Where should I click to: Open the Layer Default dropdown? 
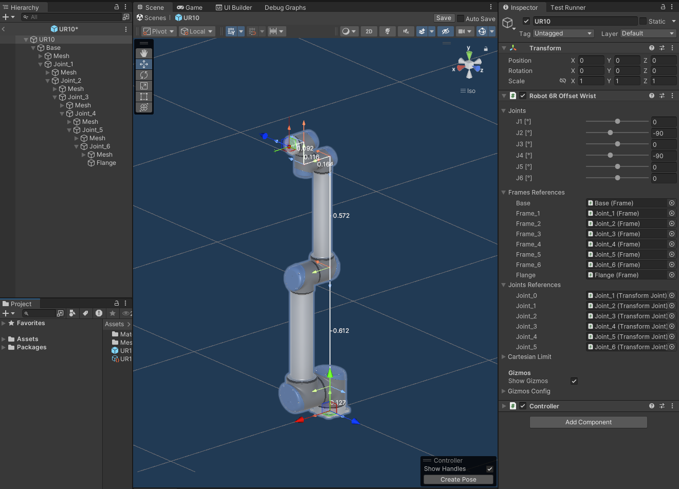[648, 33]
